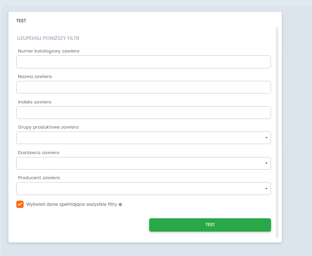Click the 'UZUPEŁNIJ PONIŻSZY FILTR' heading
Viewport: 312px width, 256px height.
click(x=48, y=38)
